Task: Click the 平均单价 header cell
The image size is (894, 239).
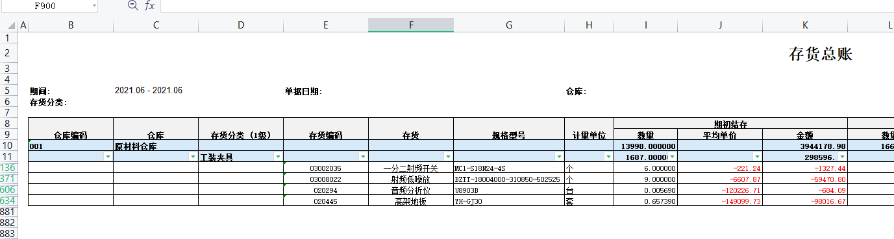Action: (720, 135)
